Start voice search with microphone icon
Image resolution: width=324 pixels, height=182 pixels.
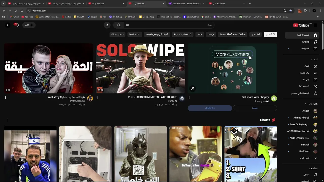(x=107, y=25)
